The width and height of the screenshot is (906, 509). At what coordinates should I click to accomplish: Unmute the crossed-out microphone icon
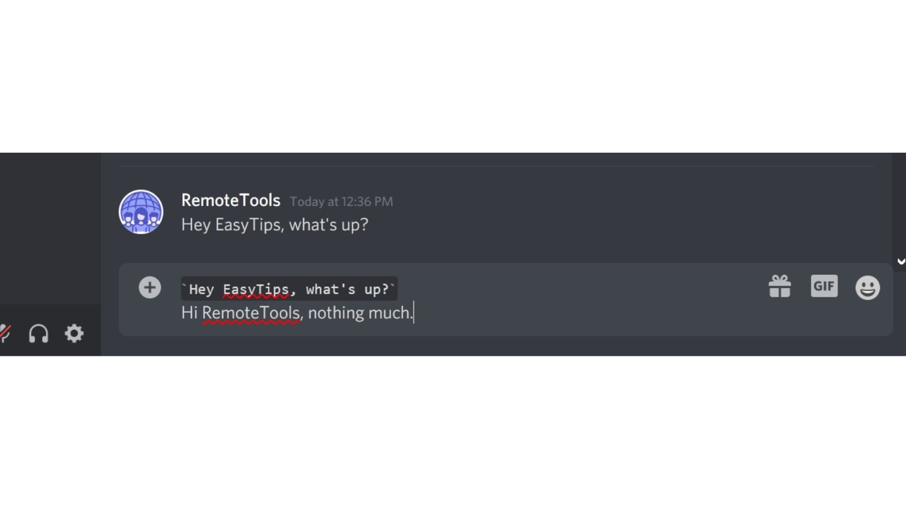5,333
